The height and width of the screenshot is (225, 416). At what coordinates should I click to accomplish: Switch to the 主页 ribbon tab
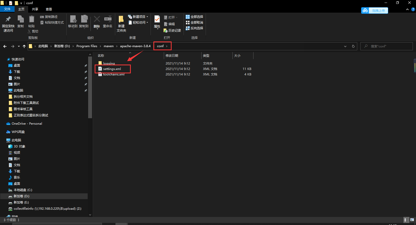pos(21,9)
